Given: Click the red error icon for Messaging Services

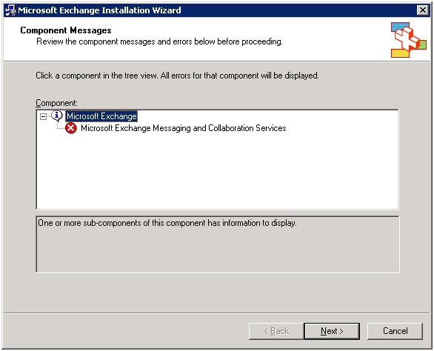Looking at the screenshot, I should pyautogui.click(x=71, y=128).
